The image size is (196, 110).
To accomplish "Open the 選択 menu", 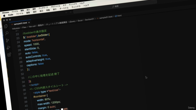I will click(35, 12).
